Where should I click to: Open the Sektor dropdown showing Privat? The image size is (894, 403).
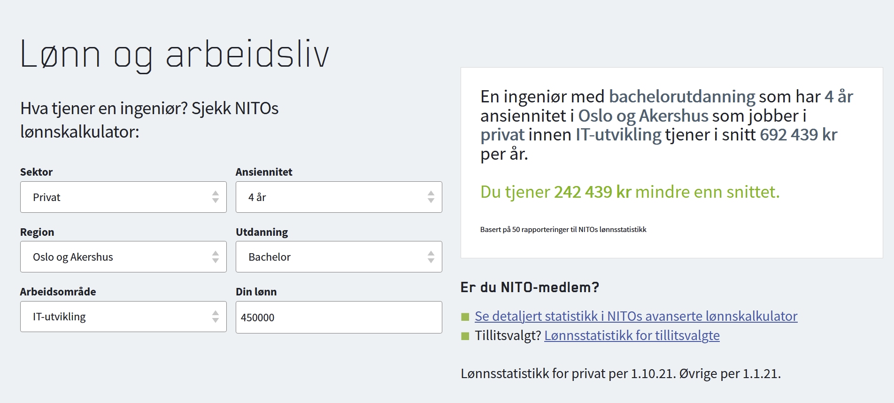[123, 197]
